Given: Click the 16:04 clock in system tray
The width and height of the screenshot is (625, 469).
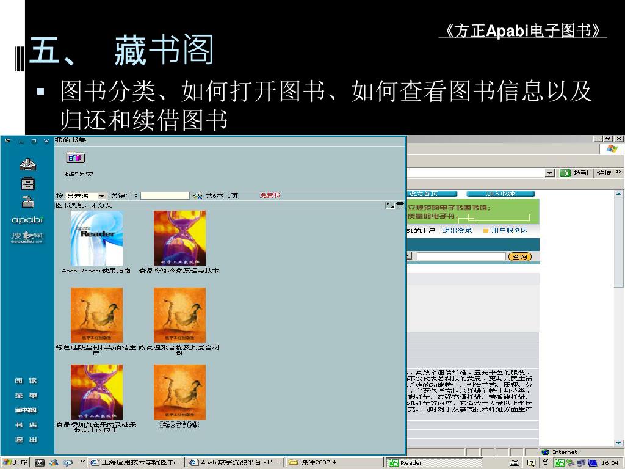Looking at the screenshot, I should coord(610,463).
